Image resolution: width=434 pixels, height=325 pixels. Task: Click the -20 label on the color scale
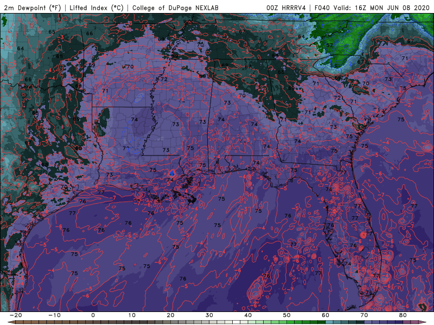[x=15, y=315]
